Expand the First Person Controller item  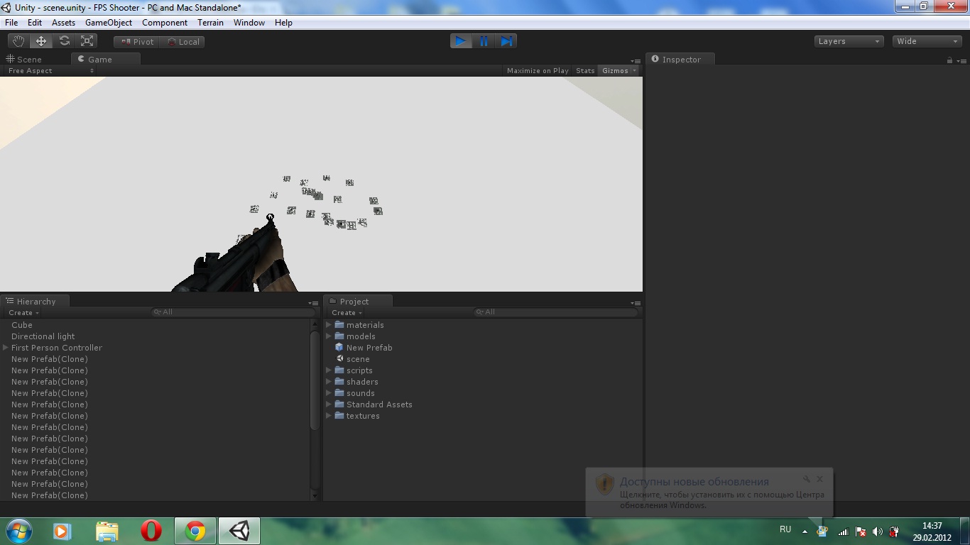point(6,348)
